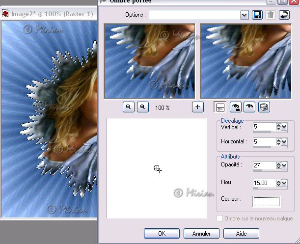Expand the Vertical offset dropdown arrow
Image resolution: width=300 pixels, height=244 pixels.
(x=285, y=127)
